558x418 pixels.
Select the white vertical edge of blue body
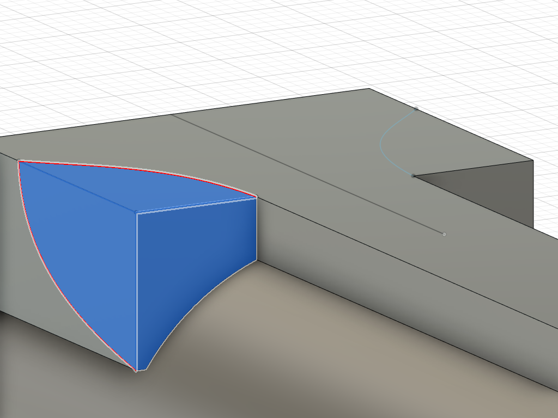137,292
